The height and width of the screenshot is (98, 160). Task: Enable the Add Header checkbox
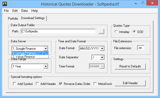(37, 84)
